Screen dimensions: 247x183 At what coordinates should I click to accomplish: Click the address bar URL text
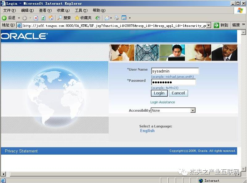tap(115, 26)
